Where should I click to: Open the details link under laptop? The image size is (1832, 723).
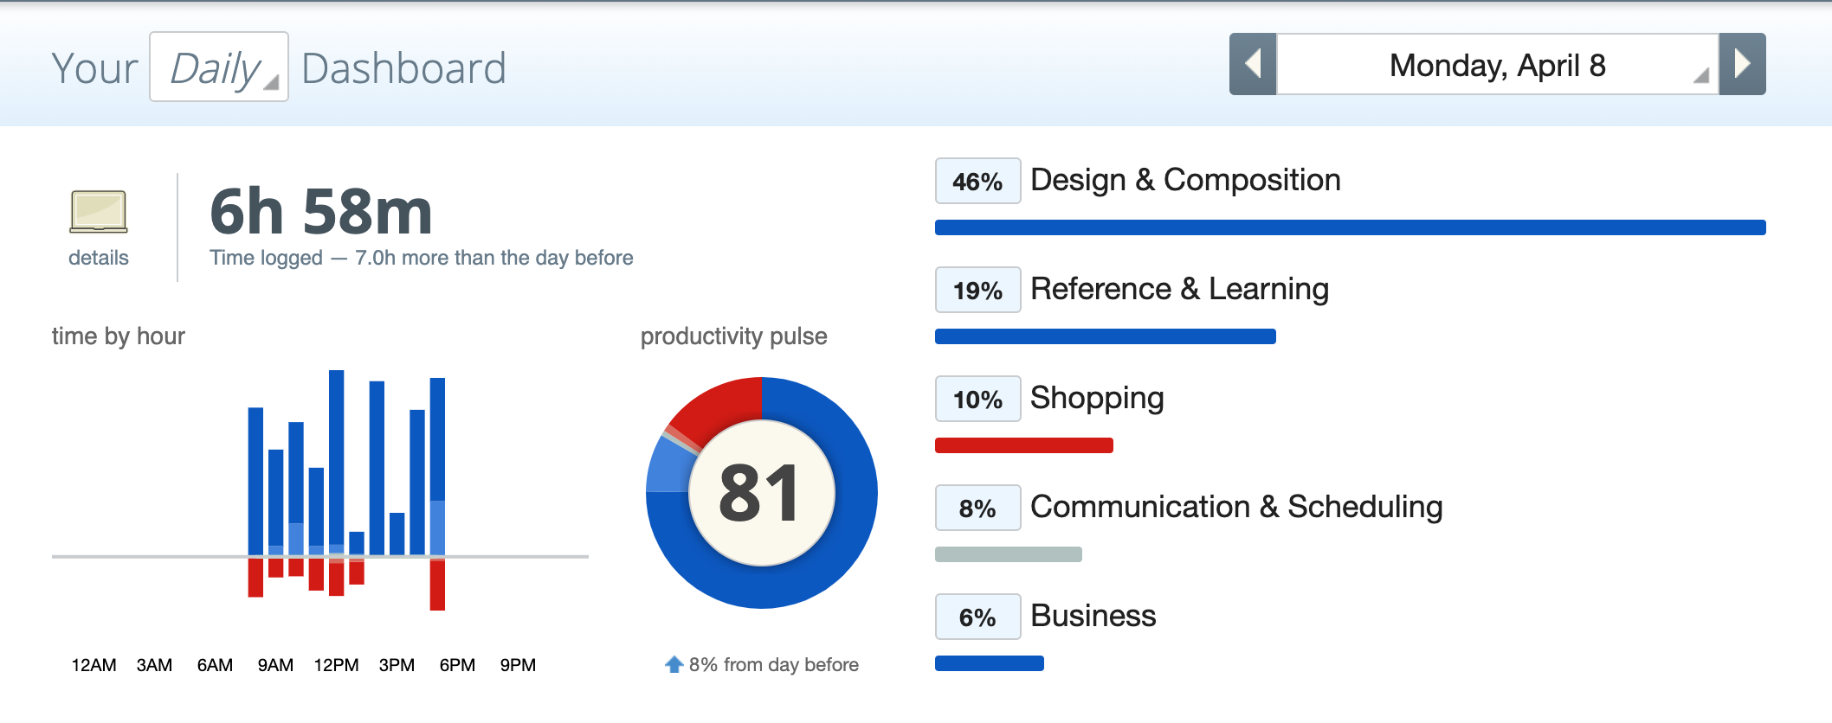coord(99,258)
